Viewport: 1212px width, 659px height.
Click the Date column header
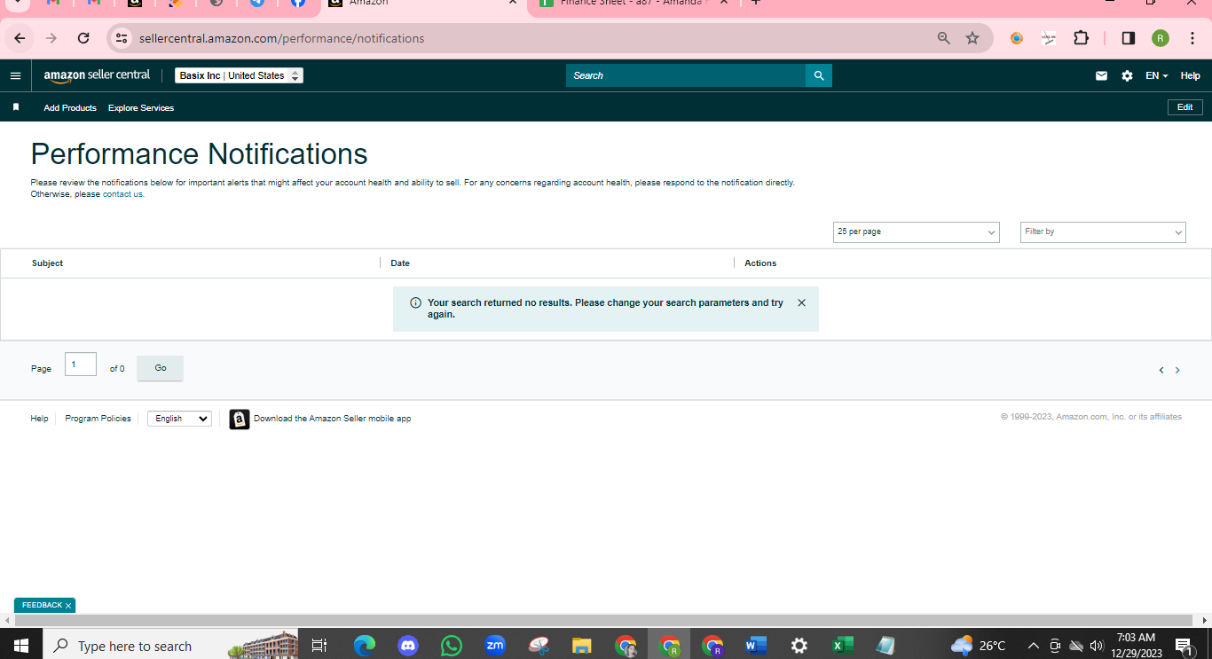point(400,263)
